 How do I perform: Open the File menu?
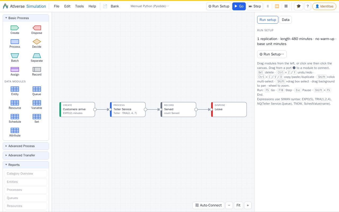57,6
